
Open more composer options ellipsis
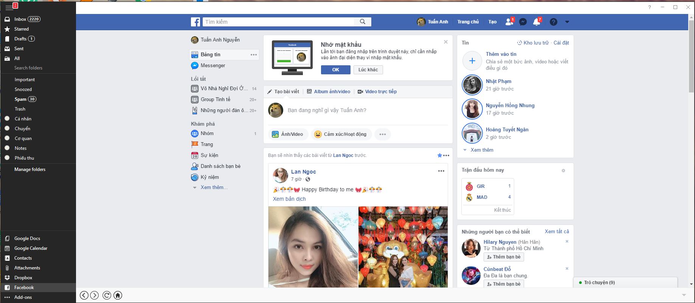(x=383, y=134)
